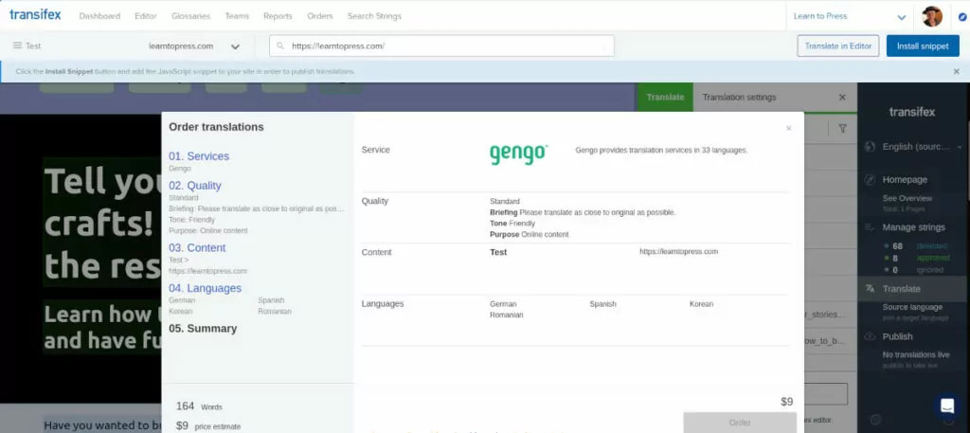Open the Test project hamburger menu
Image resolution: width=970 pixels, height=433 pixels.
tap(17, 45)
